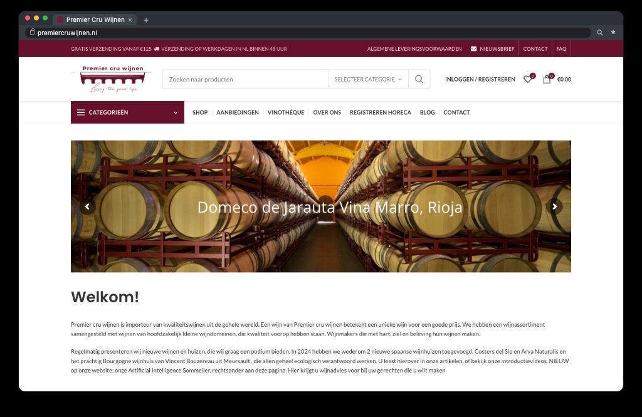Expand the Categorieën menu chevron
642x417 pixels.
pos(176,113)
